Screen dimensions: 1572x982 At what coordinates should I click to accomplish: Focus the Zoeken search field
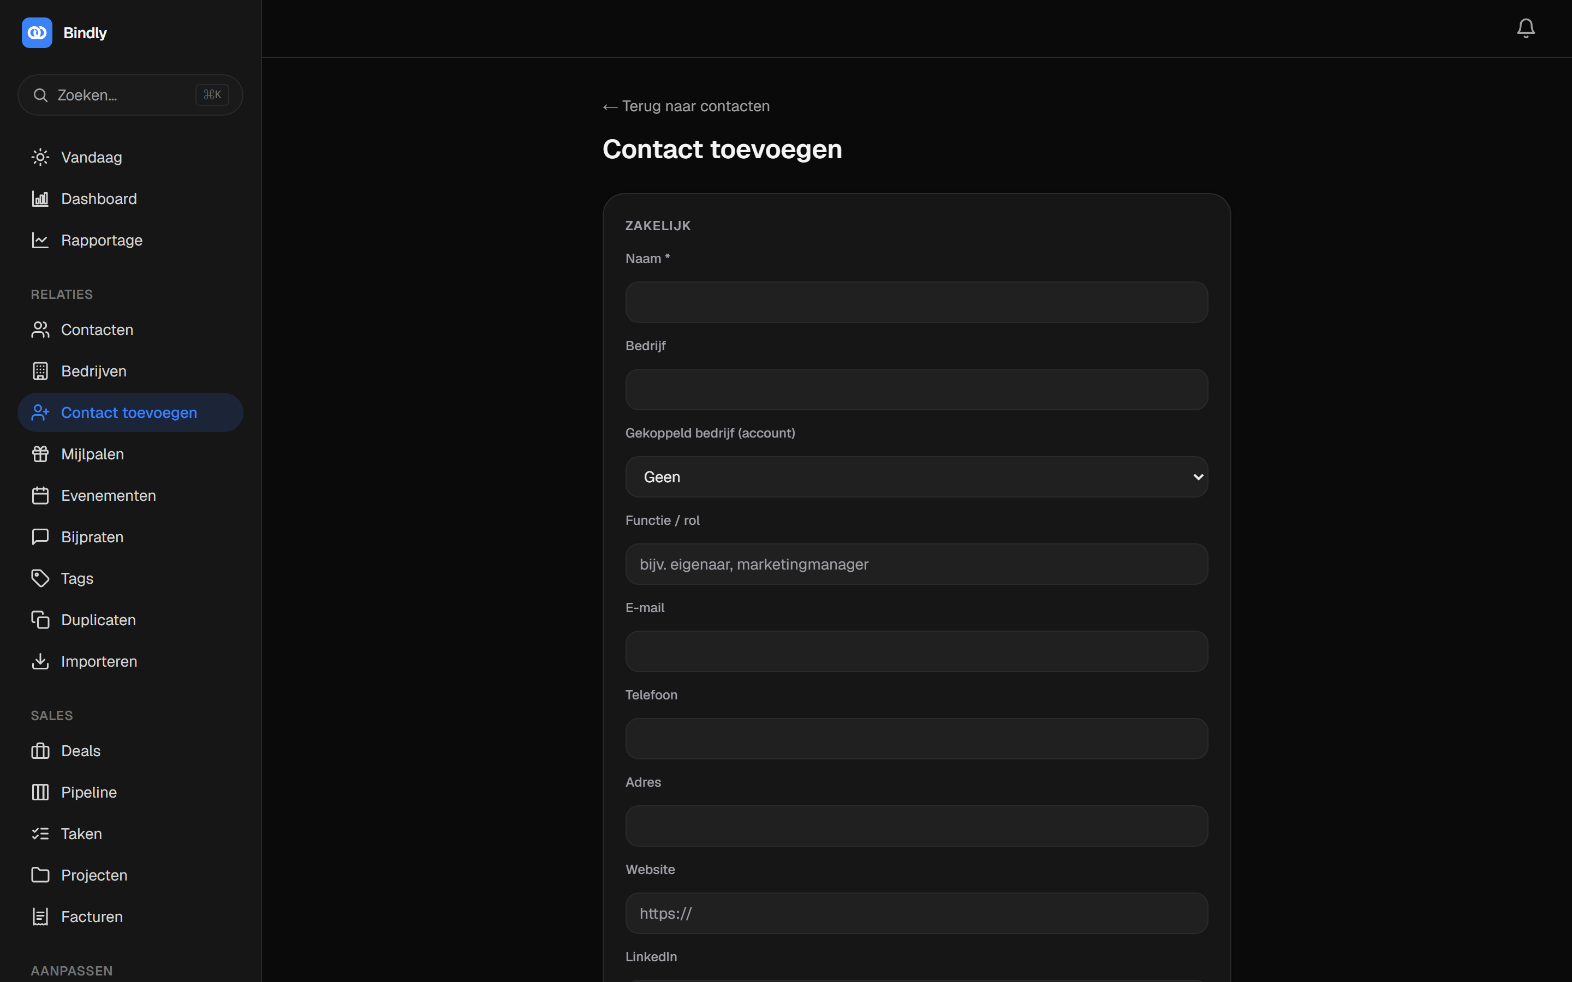click(130, 95)
